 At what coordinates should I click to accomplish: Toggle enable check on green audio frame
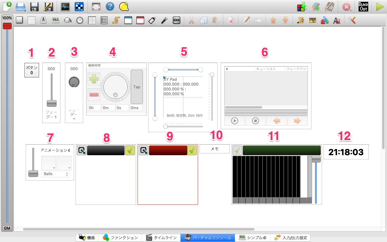pyautogui.click(x=237, y=150)
